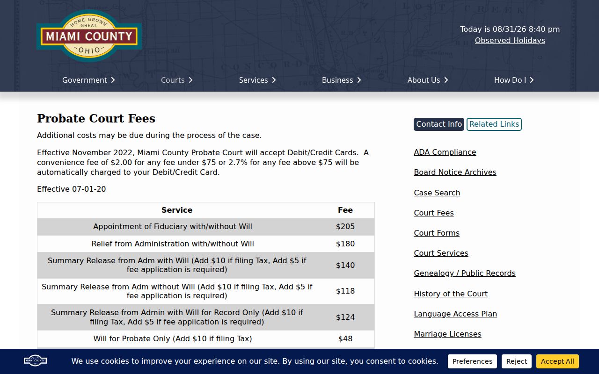Expand the About Us menu chevron
The height and width of the screenshot is (374, 599).
tap(446, 80)
